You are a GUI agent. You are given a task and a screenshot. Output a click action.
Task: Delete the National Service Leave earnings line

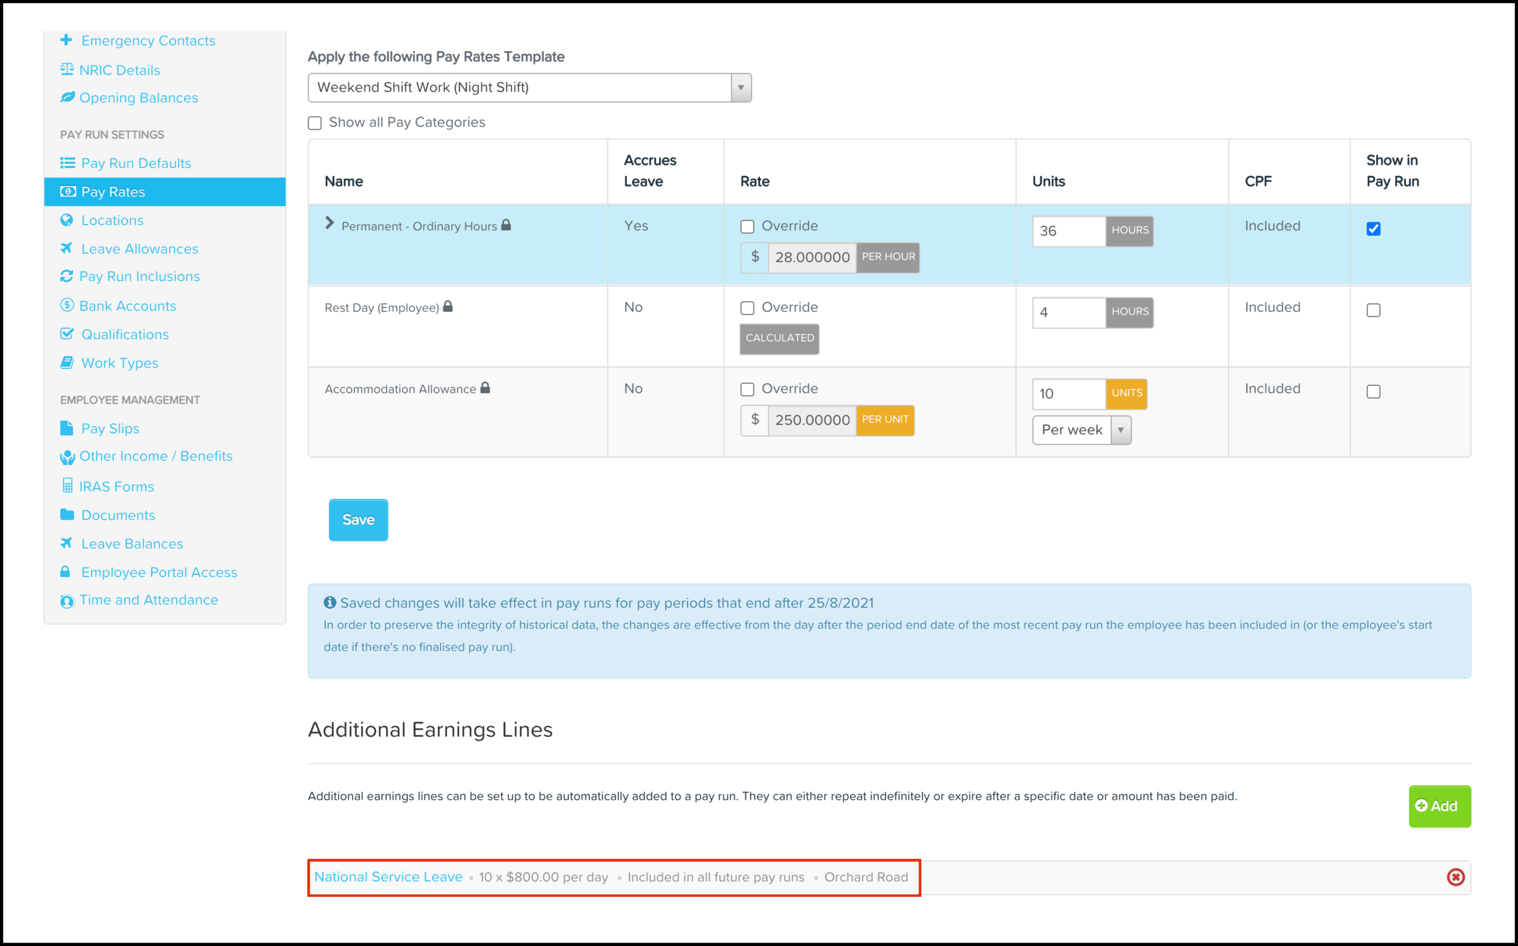tap(1456, 877)
